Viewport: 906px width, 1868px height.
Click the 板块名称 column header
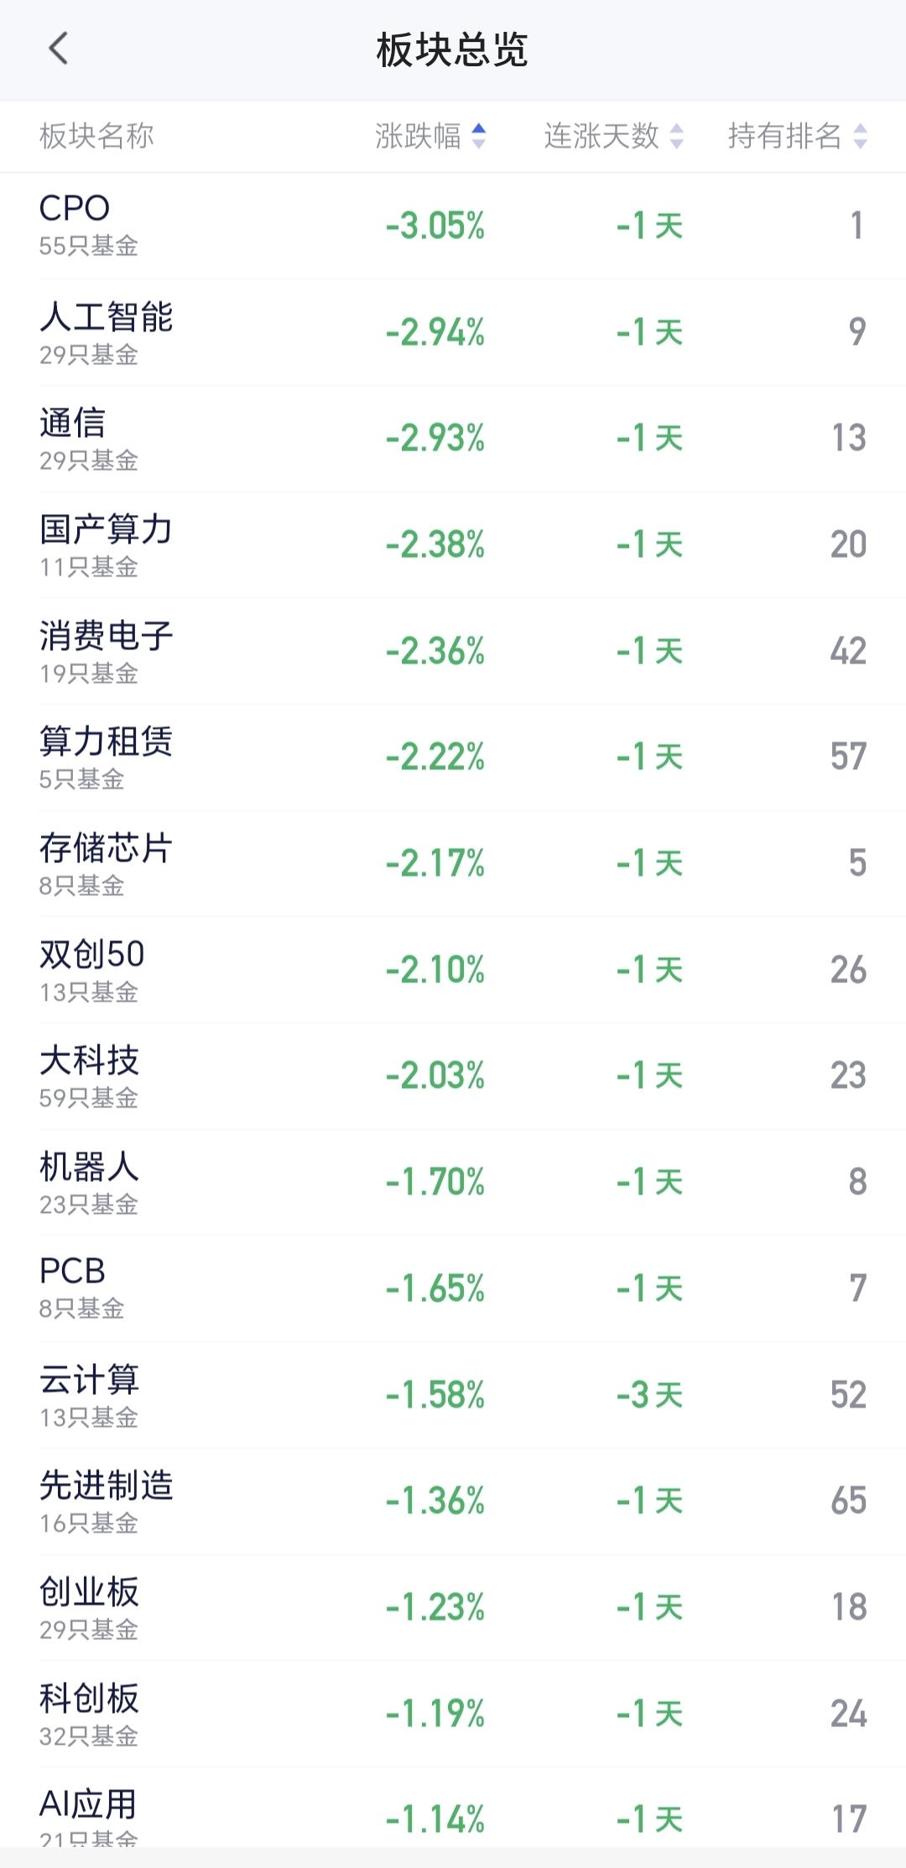(96, 136)
